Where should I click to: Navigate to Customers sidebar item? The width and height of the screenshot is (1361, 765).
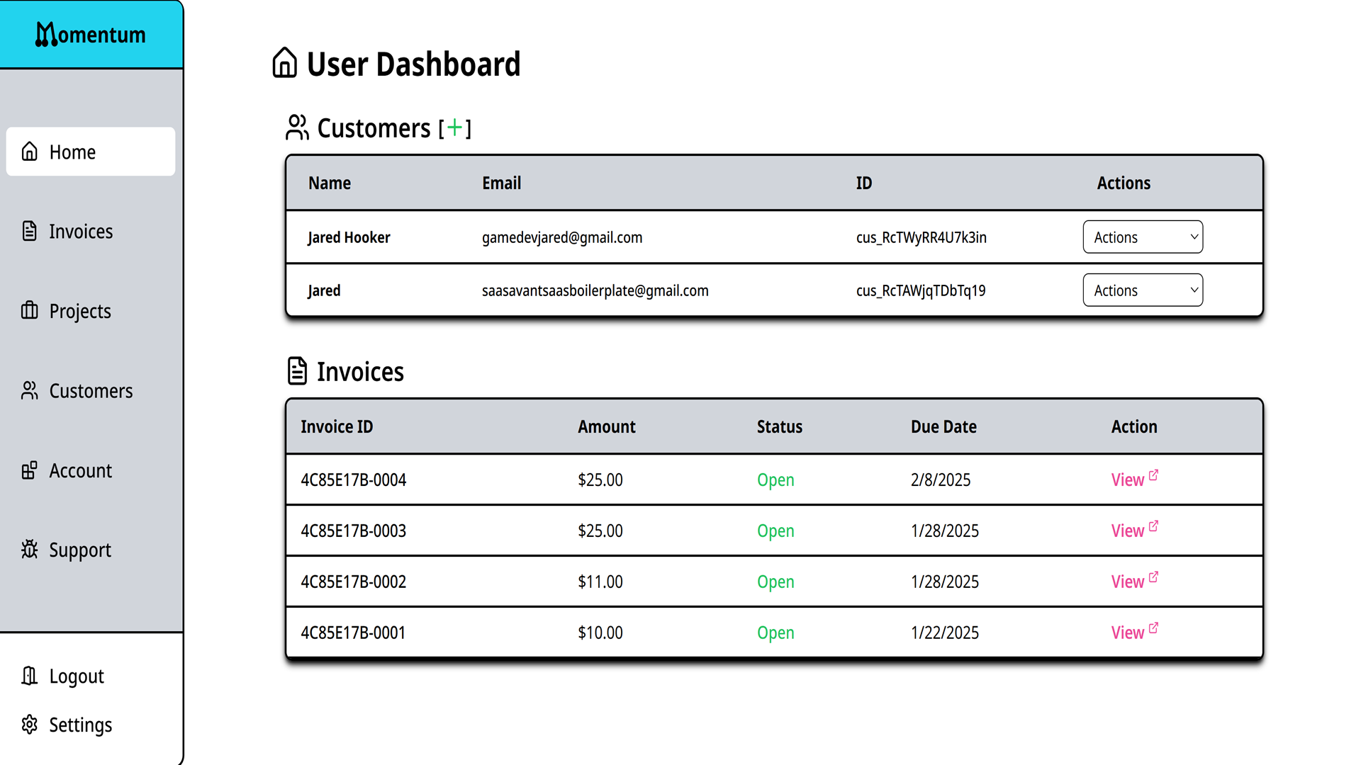click(x=90, y=391)
